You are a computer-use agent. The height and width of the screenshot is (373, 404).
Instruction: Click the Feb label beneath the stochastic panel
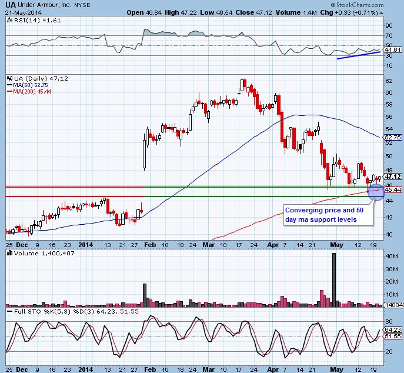(x=150, y=369)
